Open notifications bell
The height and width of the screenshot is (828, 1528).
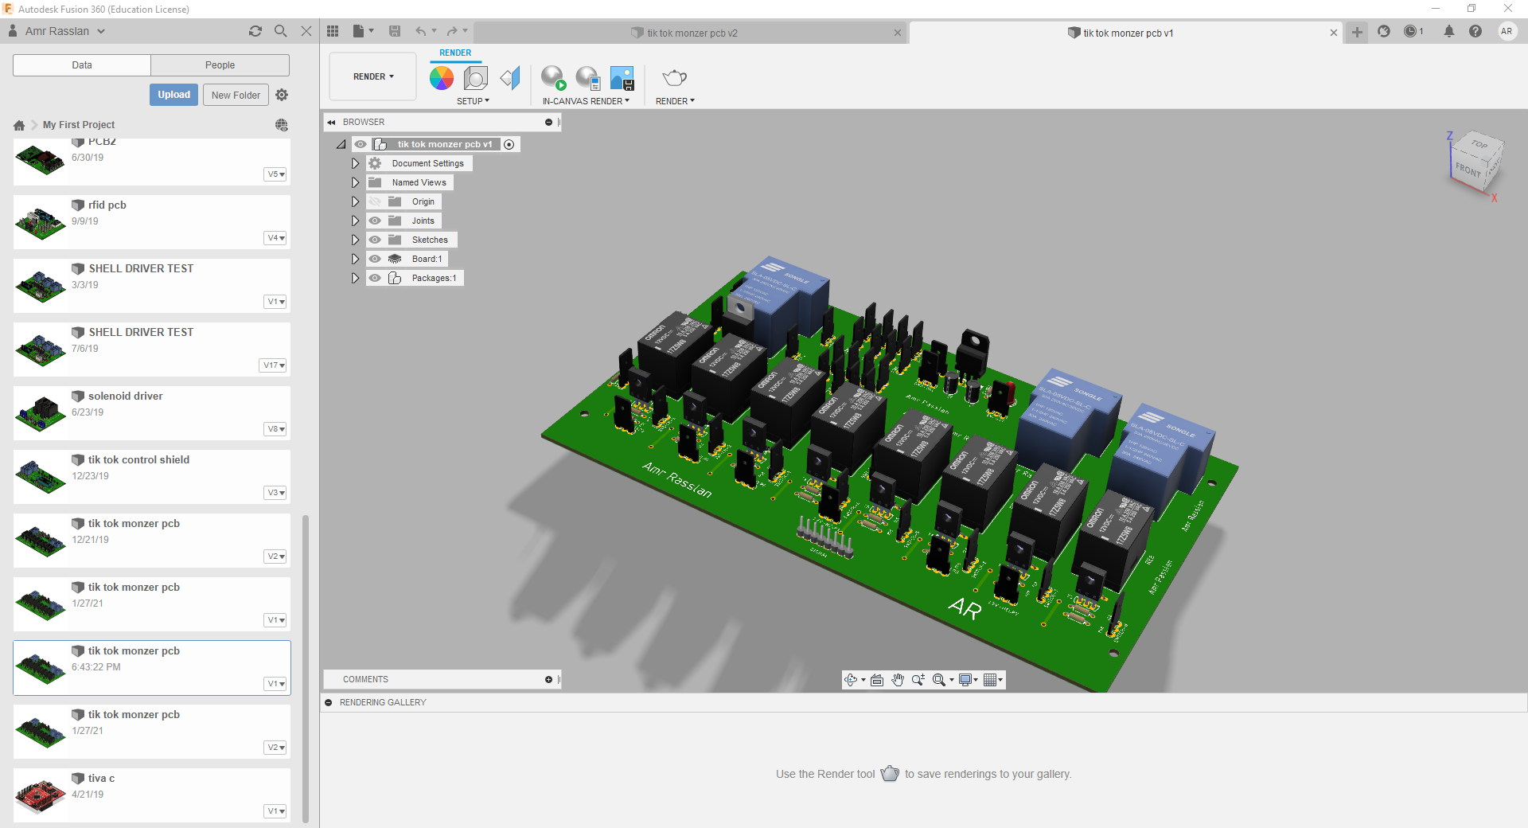[1449, 31]
